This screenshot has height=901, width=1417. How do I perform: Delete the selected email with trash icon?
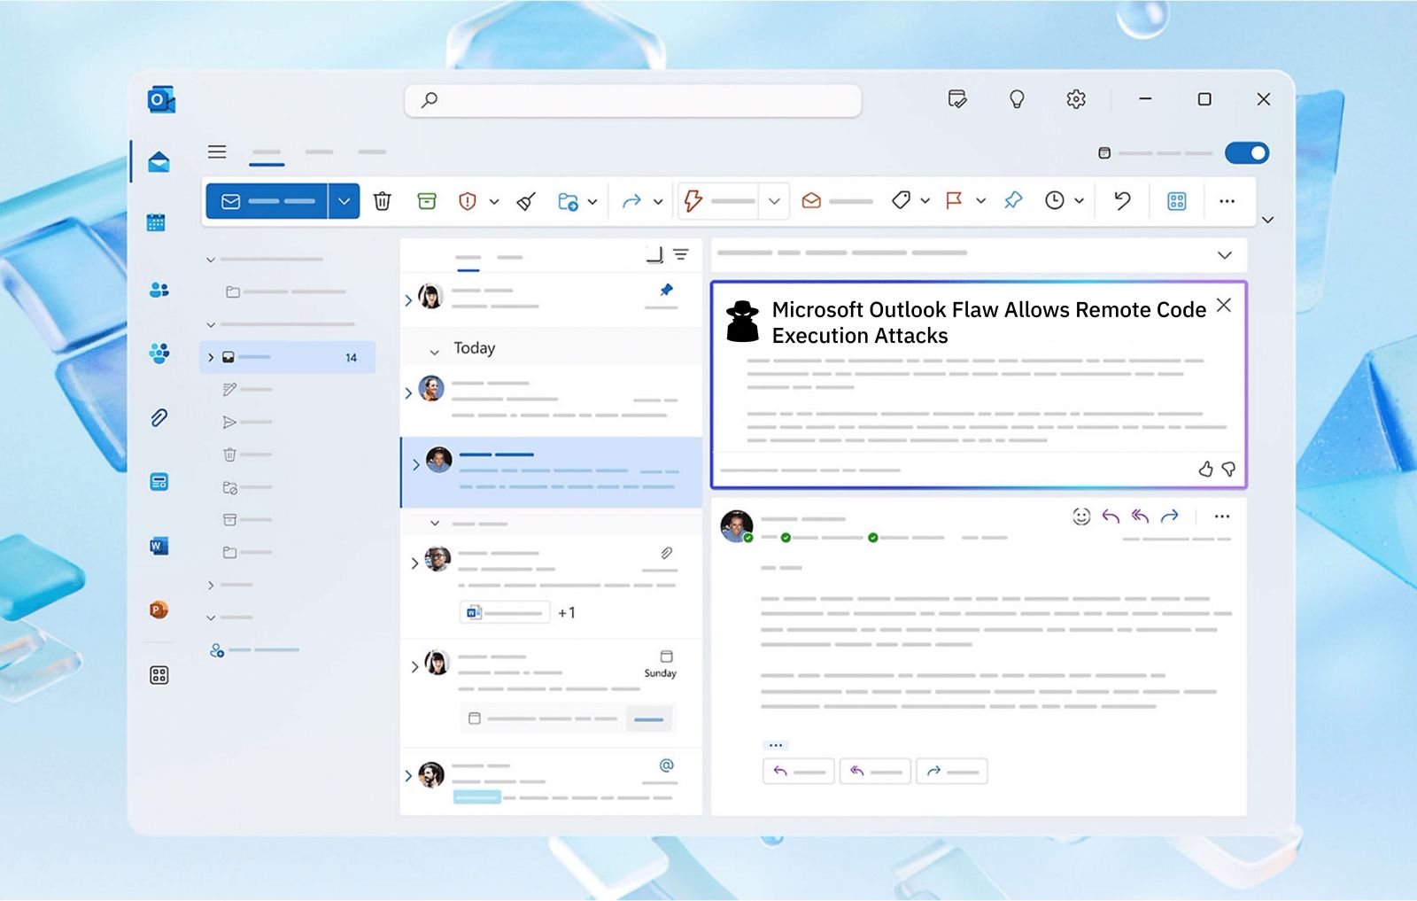coord(383,201)
